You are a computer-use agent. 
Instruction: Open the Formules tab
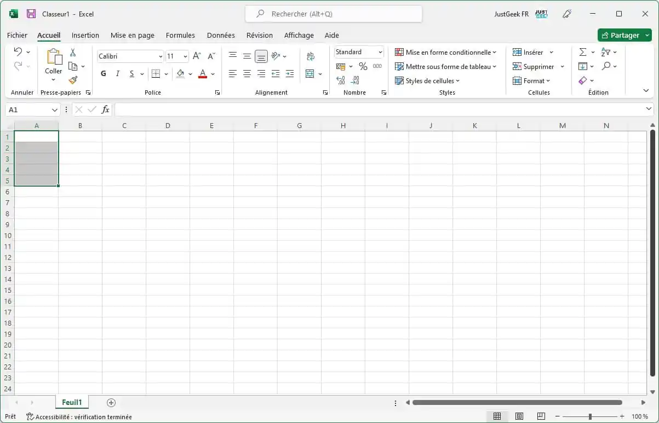[180, 35]
